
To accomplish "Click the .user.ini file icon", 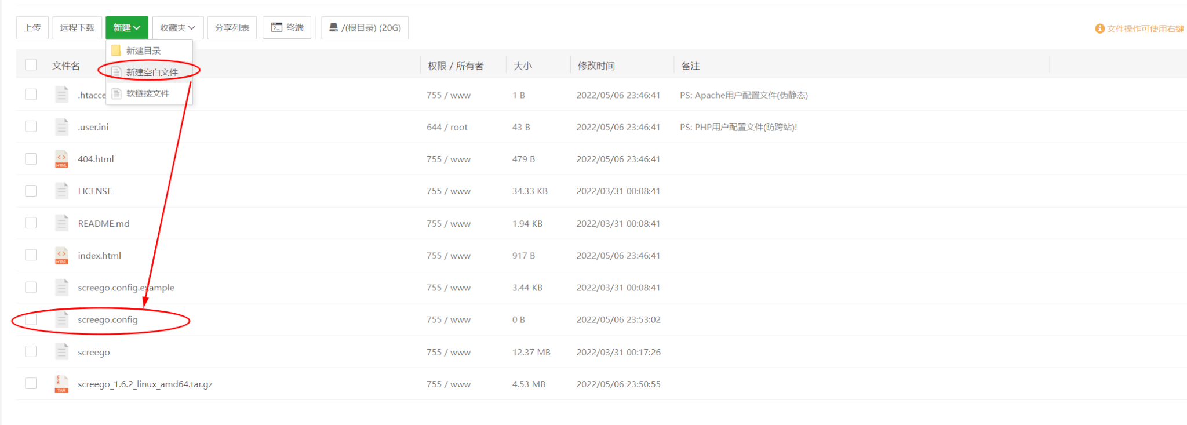I will coord(61,126).
